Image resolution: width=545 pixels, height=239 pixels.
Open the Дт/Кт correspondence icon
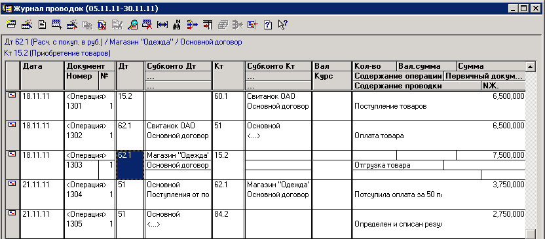(x=102, y=25)
